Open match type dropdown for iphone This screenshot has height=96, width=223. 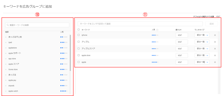coord(202,35)
